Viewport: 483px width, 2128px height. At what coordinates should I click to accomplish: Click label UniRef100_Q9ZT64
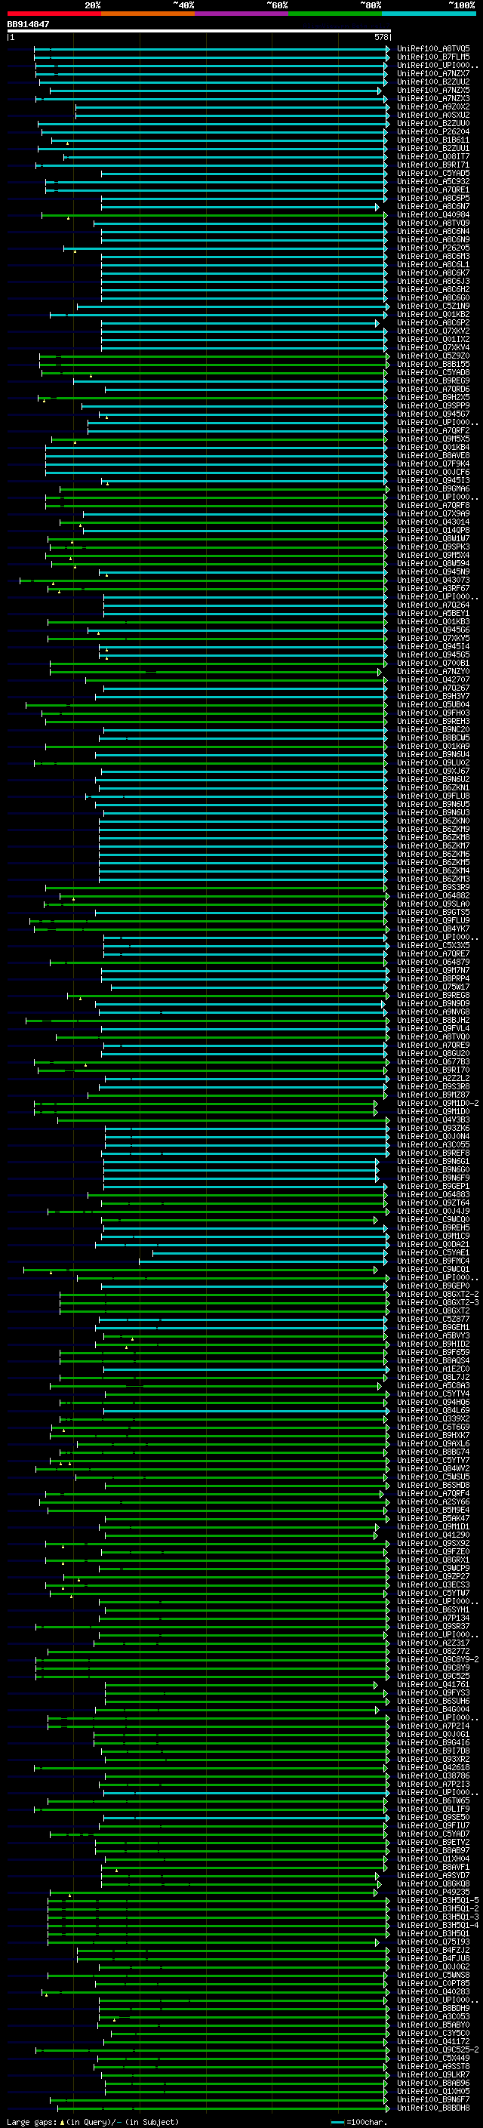click(433, 1203)
